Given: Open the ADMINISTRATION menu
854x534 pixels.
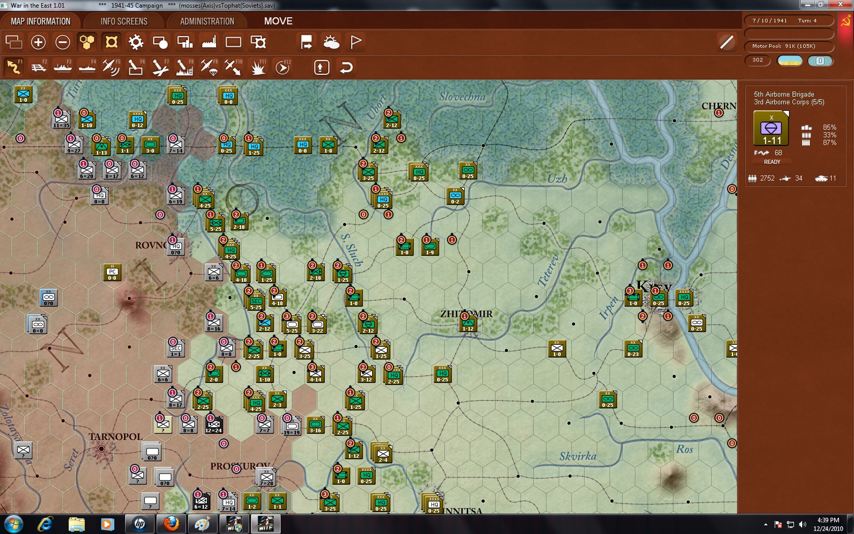Looking at the screenshot, I should coord(205,21).
